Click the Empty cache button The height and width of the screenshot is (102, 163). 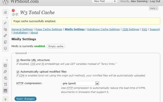pos(56,46)
